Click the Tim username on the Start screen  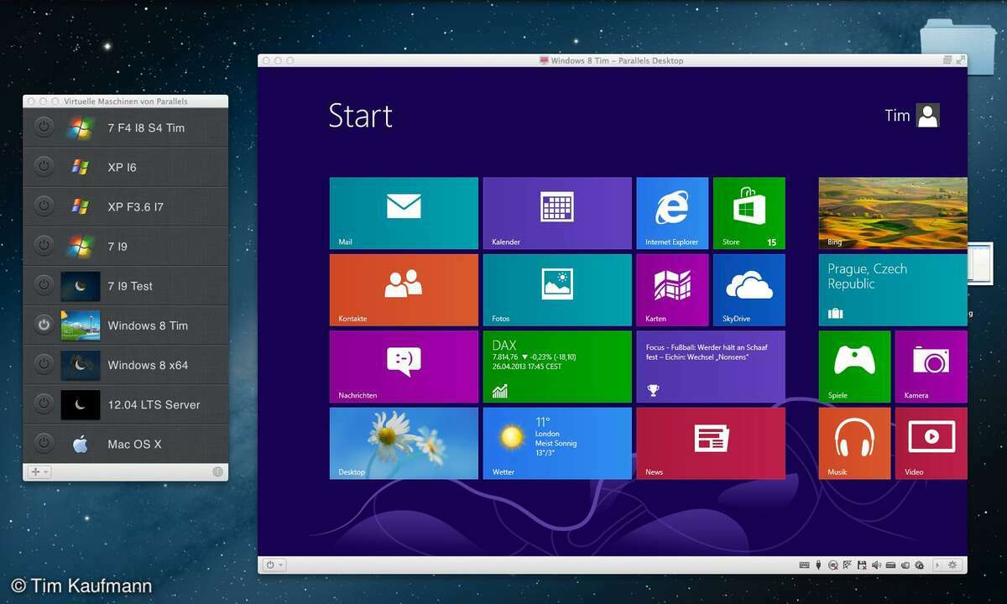pyautogui.click(x=897, y=116)
